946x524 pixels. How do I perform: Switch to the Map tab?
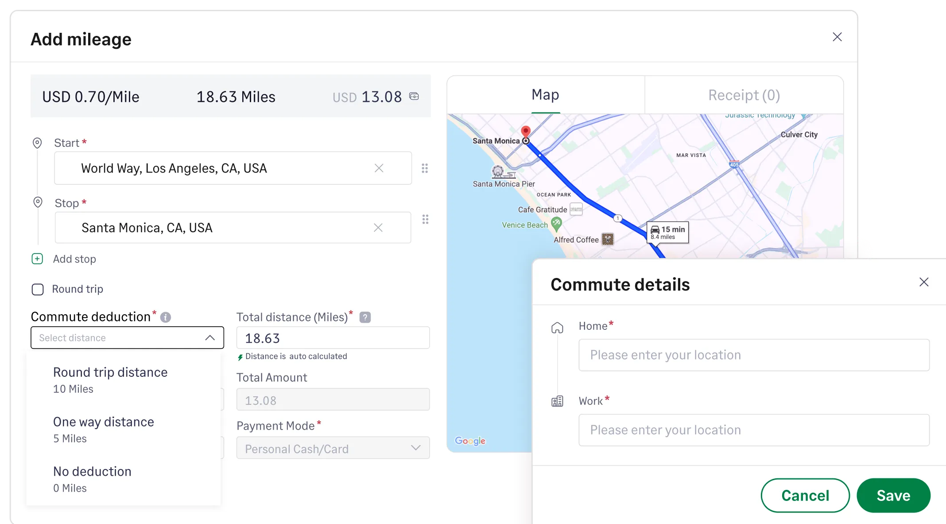click(x=545, y=94)
